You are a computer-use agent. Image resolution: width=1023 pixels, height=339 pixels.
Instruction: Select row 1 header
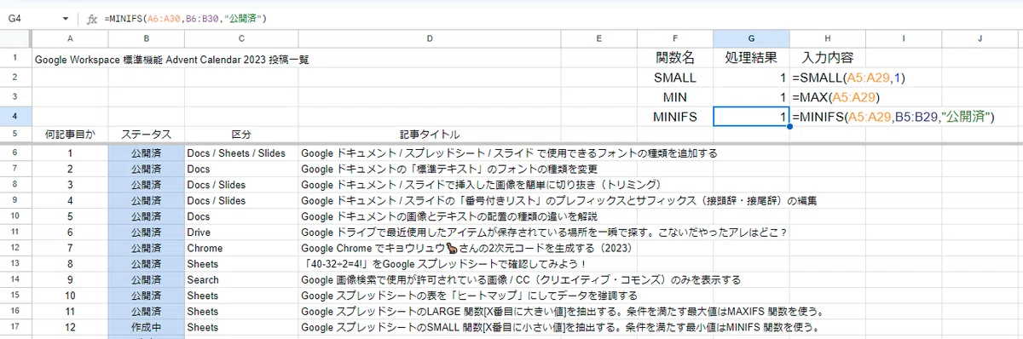click(14, 59)
